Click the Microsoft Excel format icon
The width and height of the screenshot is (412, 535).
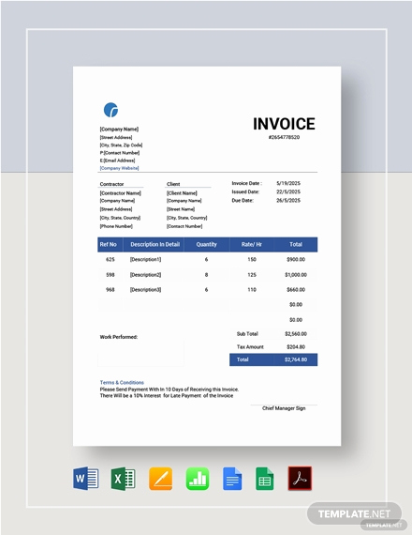coord(124,479)
